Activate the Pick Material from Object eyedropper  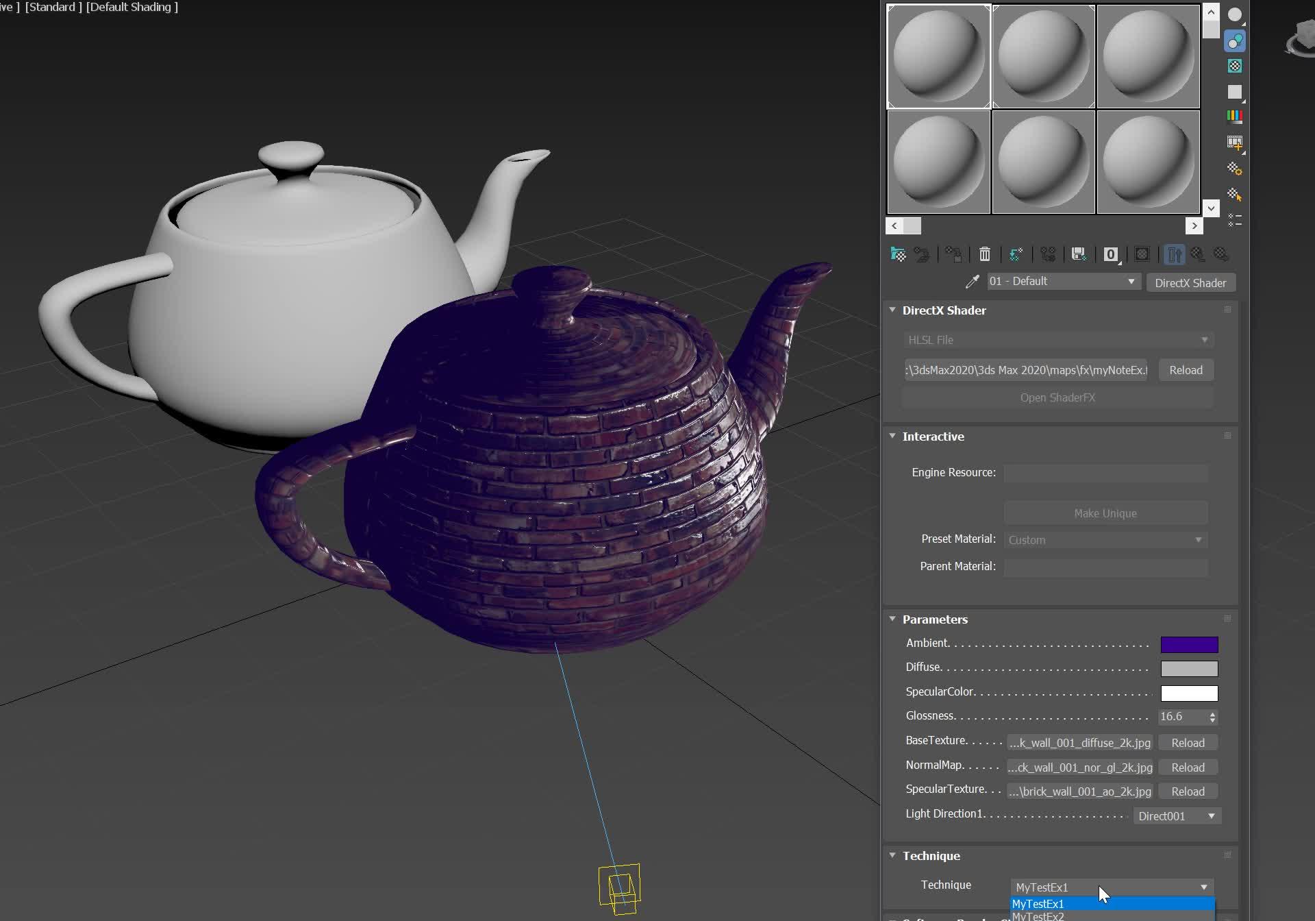[x=973, y=281]
